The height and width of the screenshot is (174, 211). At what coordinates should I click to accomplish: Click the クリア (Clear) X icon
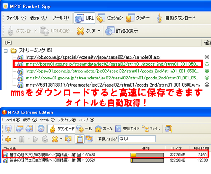pyautogui.click(x=81, y=31)
